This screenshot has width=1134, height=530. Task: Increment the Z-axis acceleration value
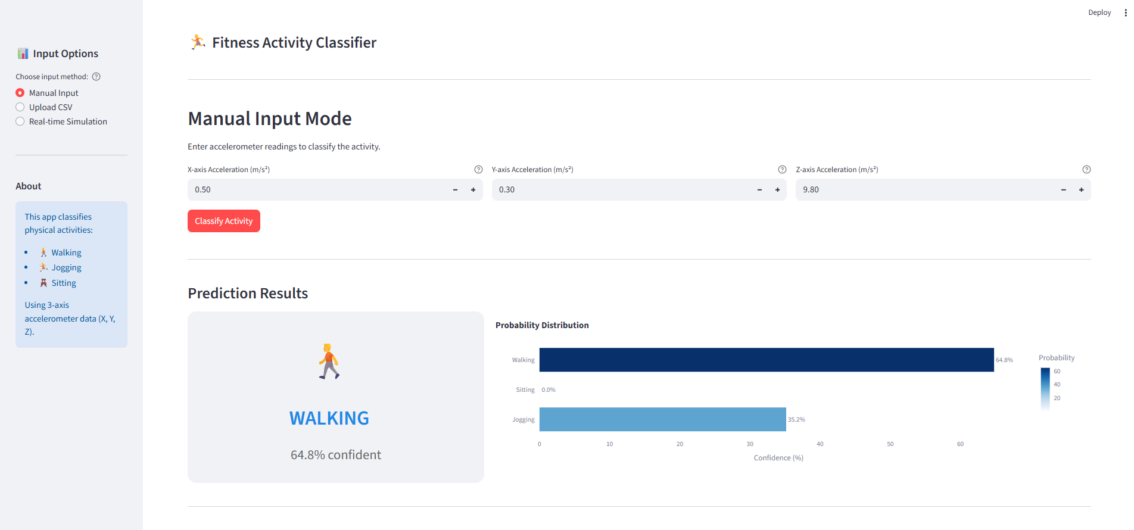coord(1081,190)
